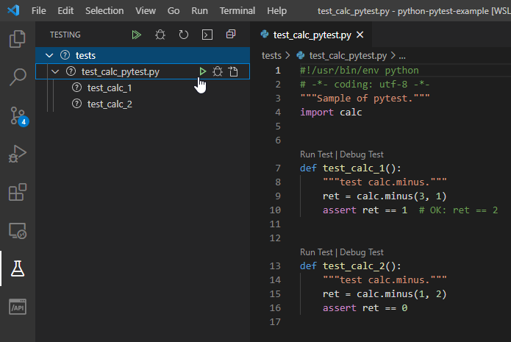Image resolution: width=511 pixels, height=342 pixels.
Task: Open the Terminal menu
Action: [237, 11]
